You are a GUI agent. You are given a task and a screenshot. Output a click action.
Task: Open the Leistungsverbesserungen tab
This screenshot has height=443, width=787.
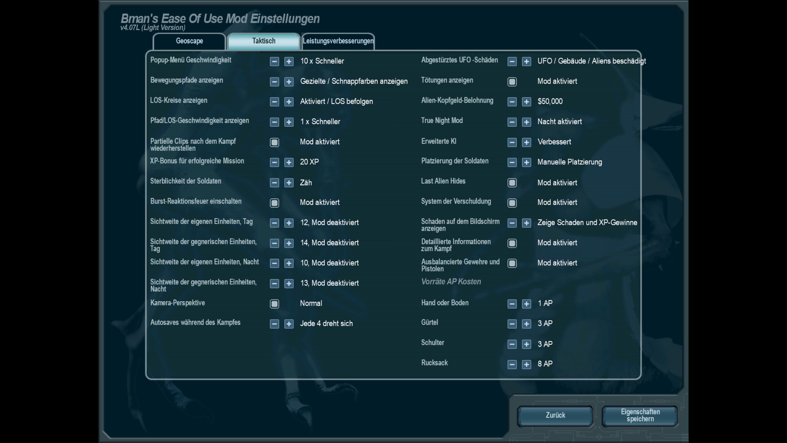click(338, 41)
